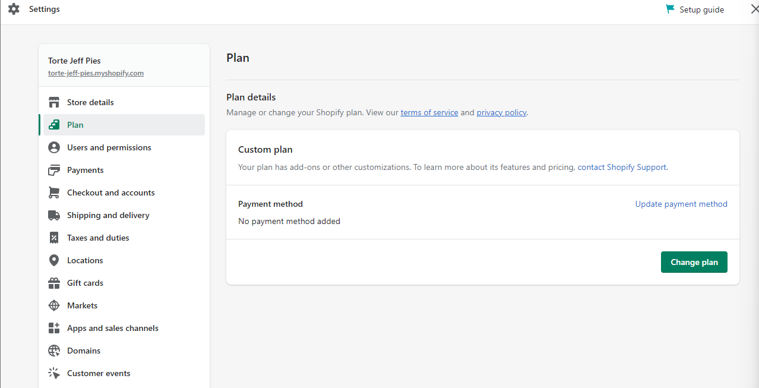Click the Shipping and delivery truck icon
759x388 pixels.
[54, 215]
